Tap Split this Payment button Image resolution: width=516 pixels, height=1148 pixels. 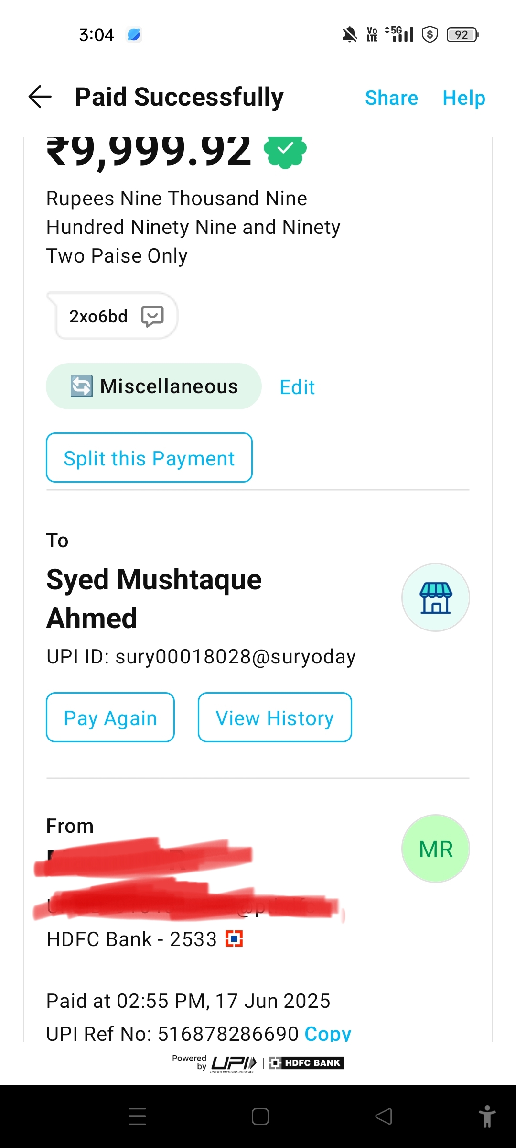(149, 458)
